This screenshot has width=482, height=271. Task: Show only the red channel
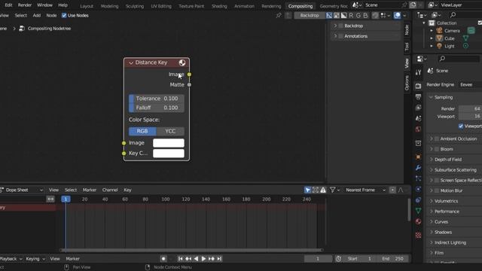pyautogui.click(x=351, y=15)
